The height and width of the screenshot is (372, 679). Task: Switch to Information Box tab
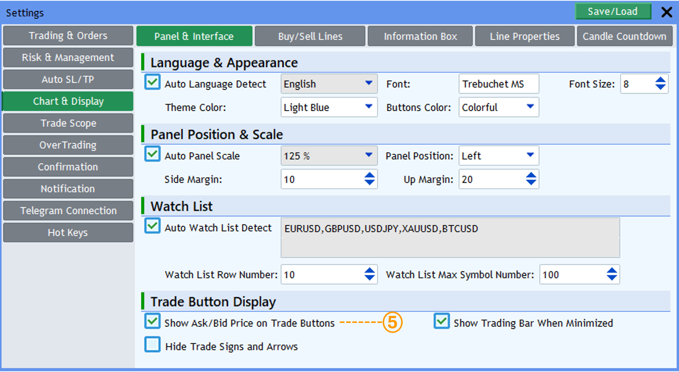tap(420, 36)
